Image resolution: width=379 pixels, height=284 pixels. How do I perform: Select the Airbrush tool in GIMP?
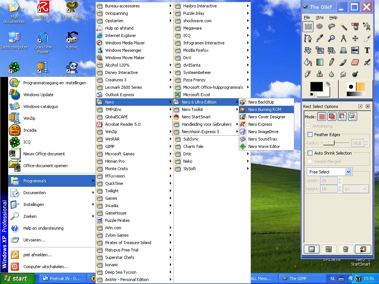[367, 62]
